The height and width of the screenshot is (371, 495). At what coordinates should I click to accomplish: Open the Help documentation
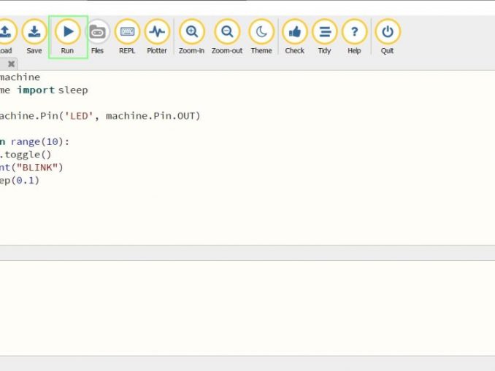pyautogui.click(x=354, y=36)
